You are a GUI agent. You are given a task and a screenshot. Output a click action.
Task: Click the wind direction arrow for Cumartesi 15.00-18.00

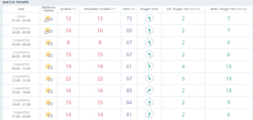[150, 91]
